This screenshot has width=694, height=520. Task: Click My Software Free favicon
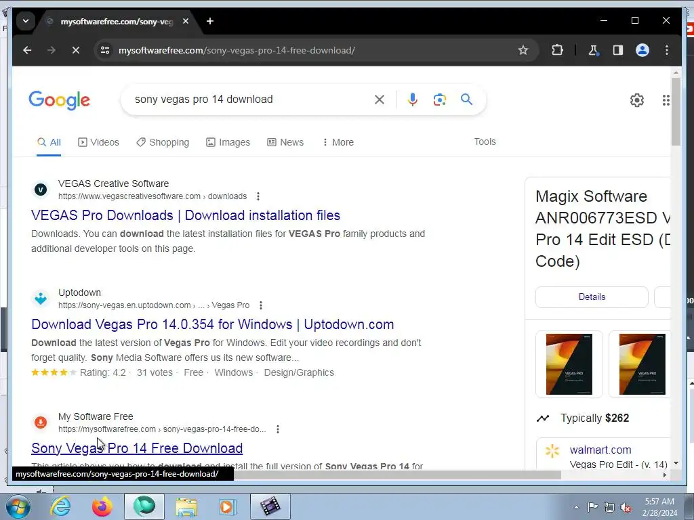[x=41, y=422]
